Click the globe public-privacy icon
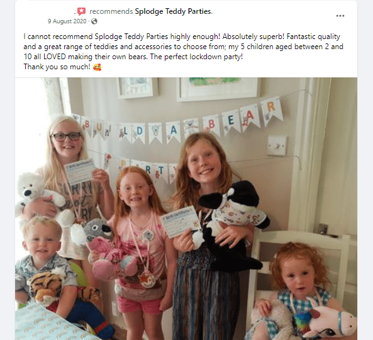This screenshot has width=373, height=340. (x=94, y=21)
